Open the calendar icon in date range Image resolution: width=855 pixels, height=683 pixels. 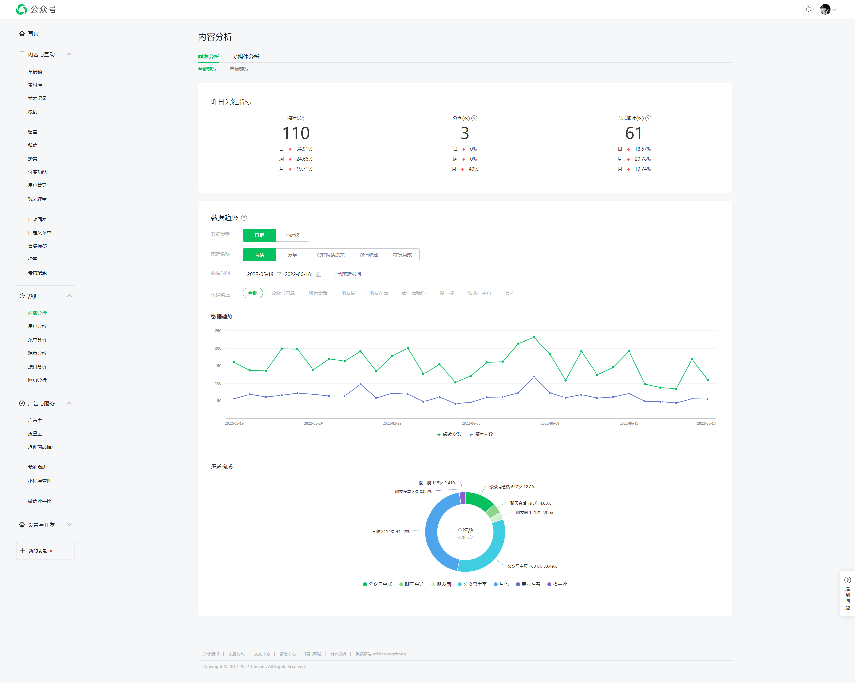pyautogui.click(x=318, y=274)
